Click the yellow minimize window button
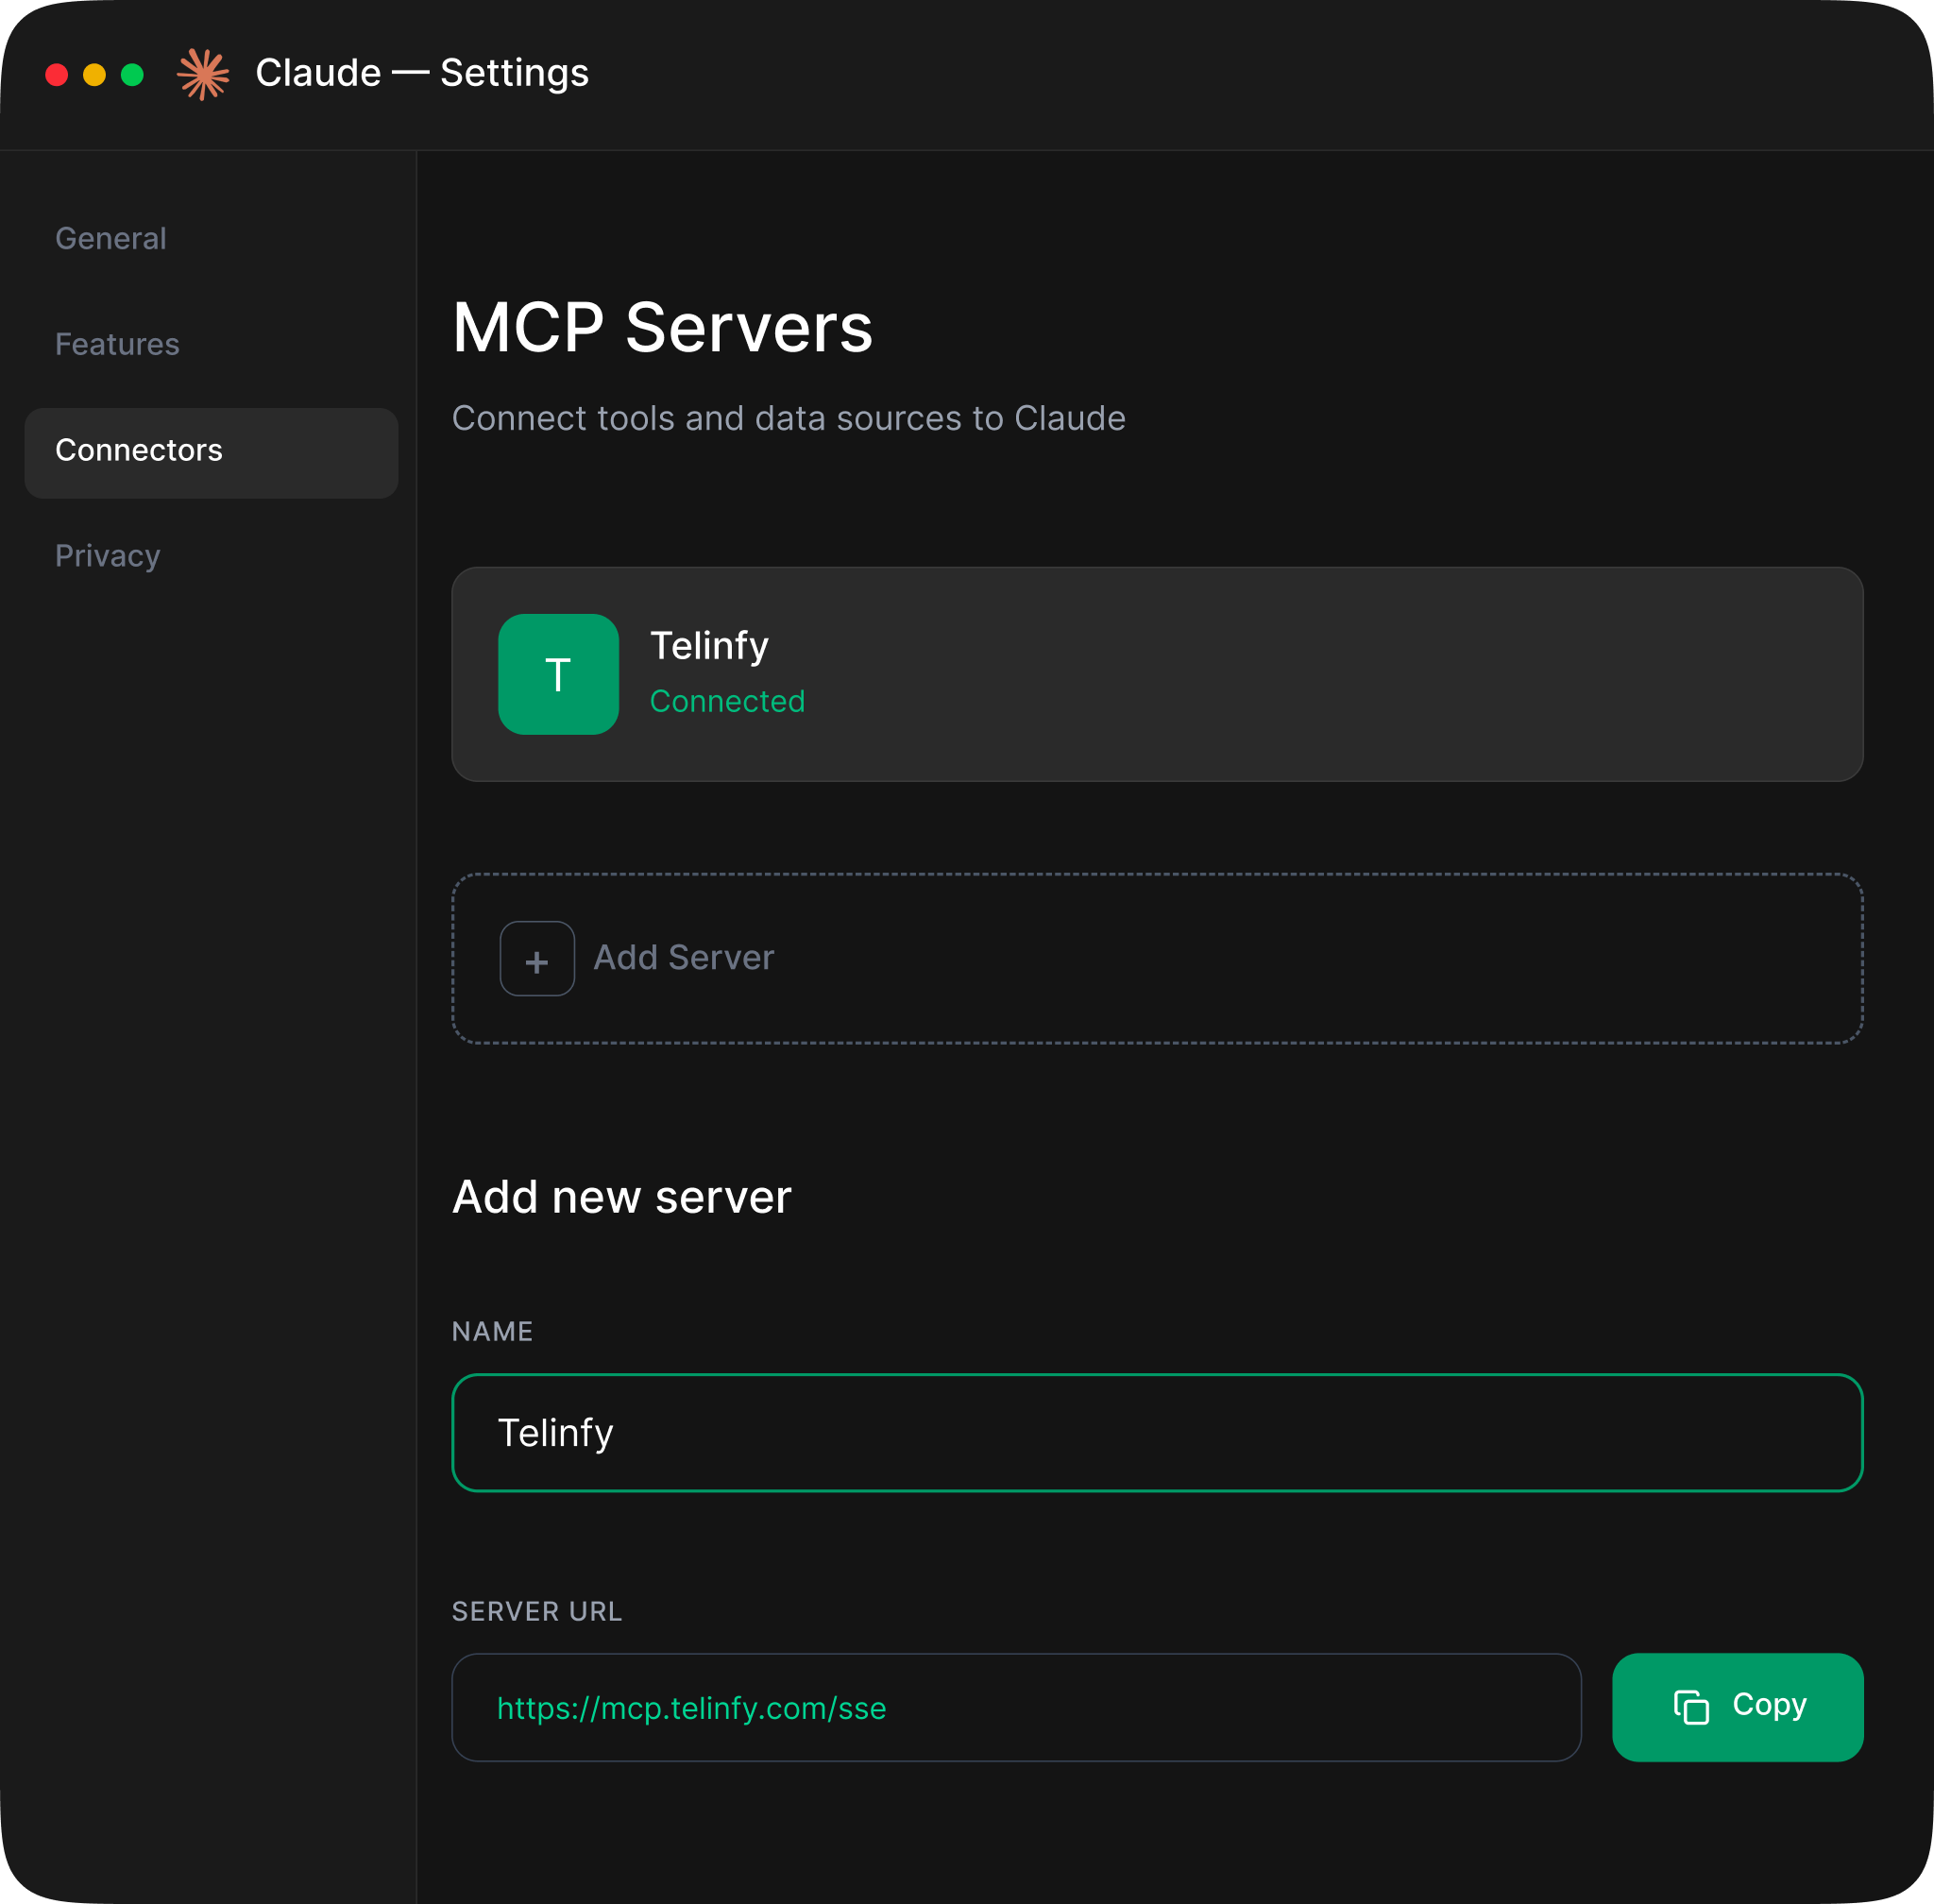1934x1904 pixels. pyautogui.click(x=95, y=75)
